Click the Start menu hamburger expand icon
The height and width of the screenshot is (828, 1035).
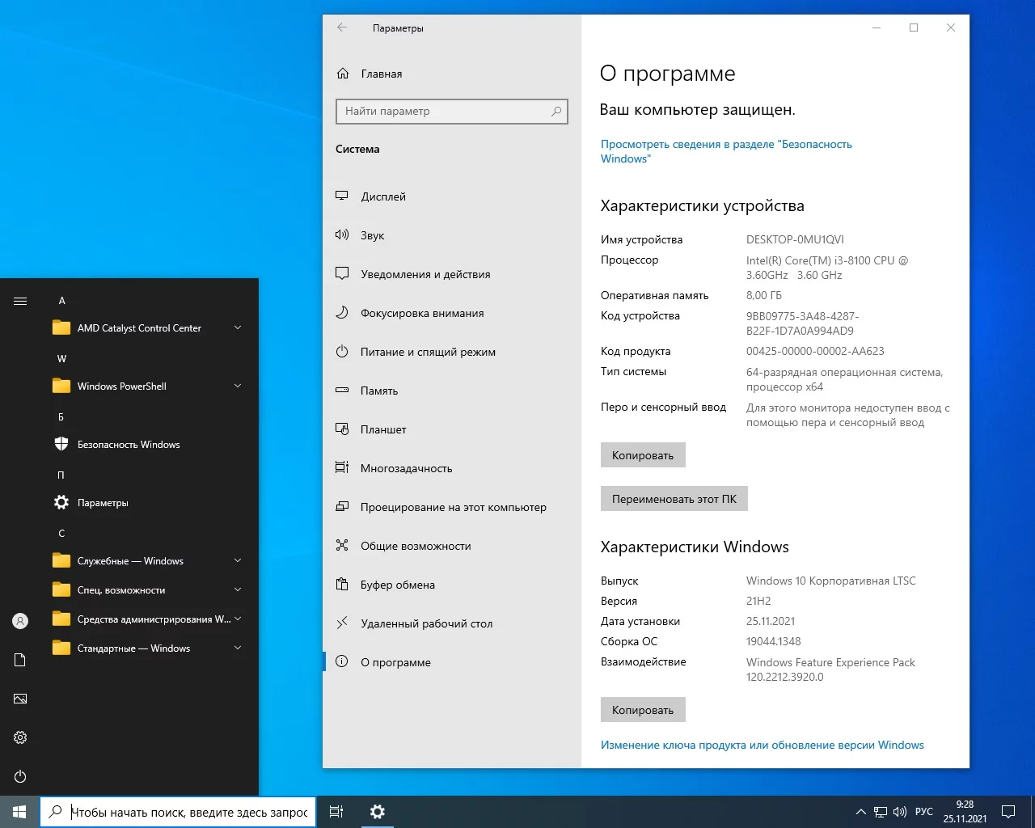pyautogui.click(x=20, y=301)
